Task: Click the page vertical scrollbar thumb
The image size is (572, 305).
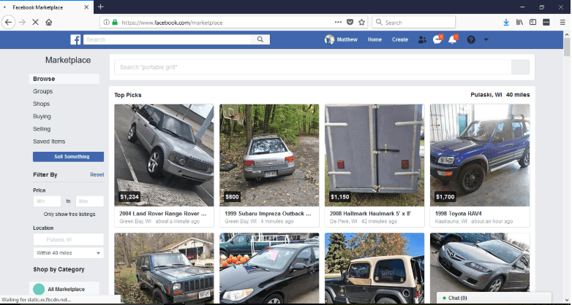Action: pos(567,47)
